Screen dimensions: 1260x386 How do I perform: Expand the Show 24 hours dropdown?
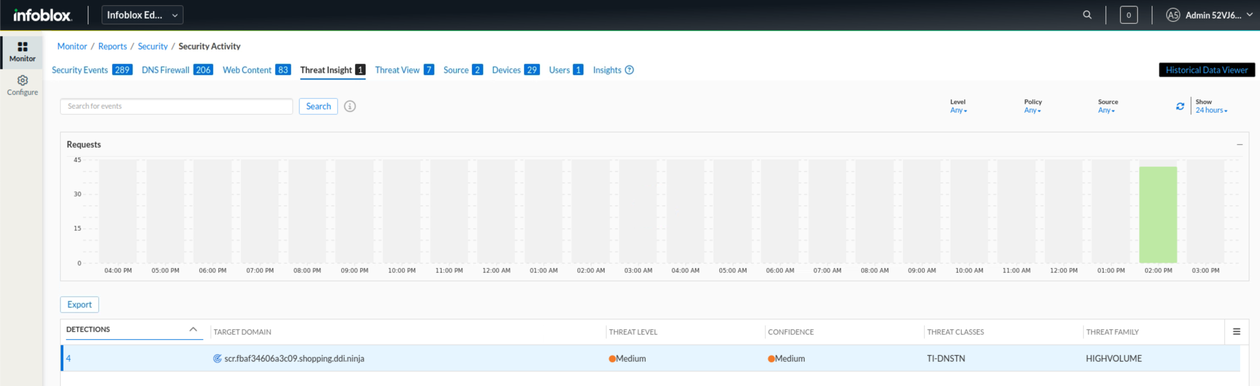1211,110
